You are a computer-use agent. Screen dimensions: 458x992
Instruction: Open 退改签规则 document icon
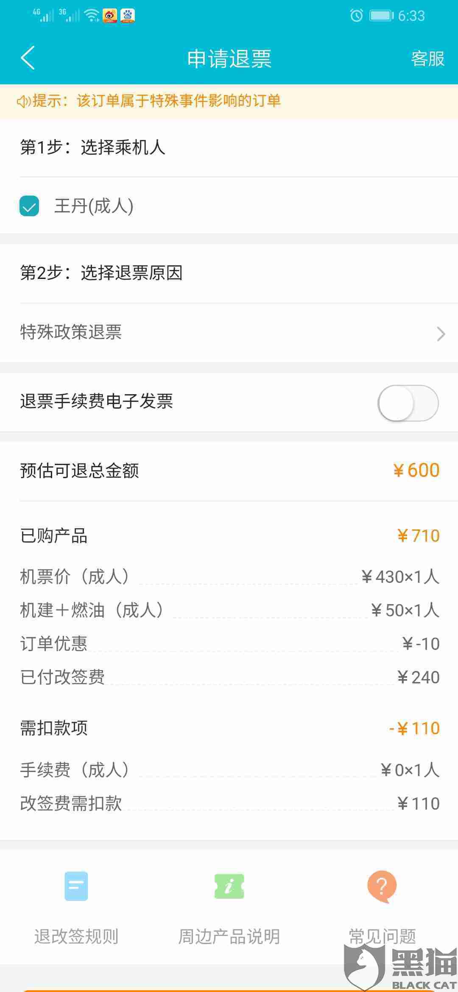76,886
